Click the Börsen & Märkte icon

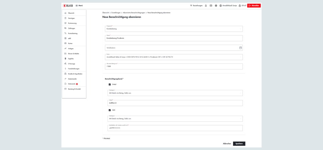pyautogui.click(x=65, y=53)
